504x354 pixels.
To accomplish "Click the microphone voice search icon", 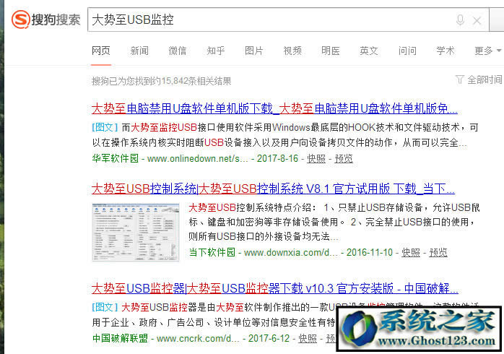I will tap(460, 20).
